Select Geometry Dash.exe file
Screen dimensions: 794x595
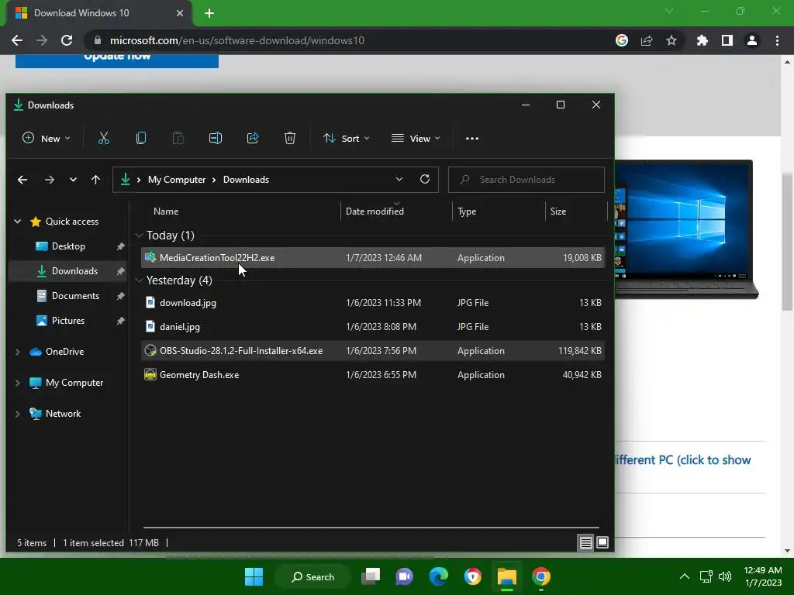pyautogui.click(x=373, y=375)
